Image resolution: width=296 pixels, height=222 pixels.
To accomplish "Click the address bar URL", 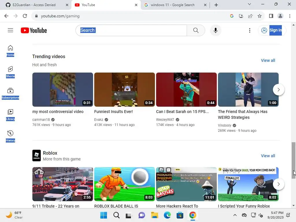I will (x=60, y=16).
